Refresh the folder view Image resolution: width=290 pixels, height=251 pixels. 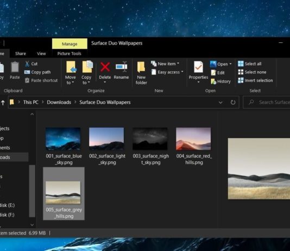pos(233,102)
